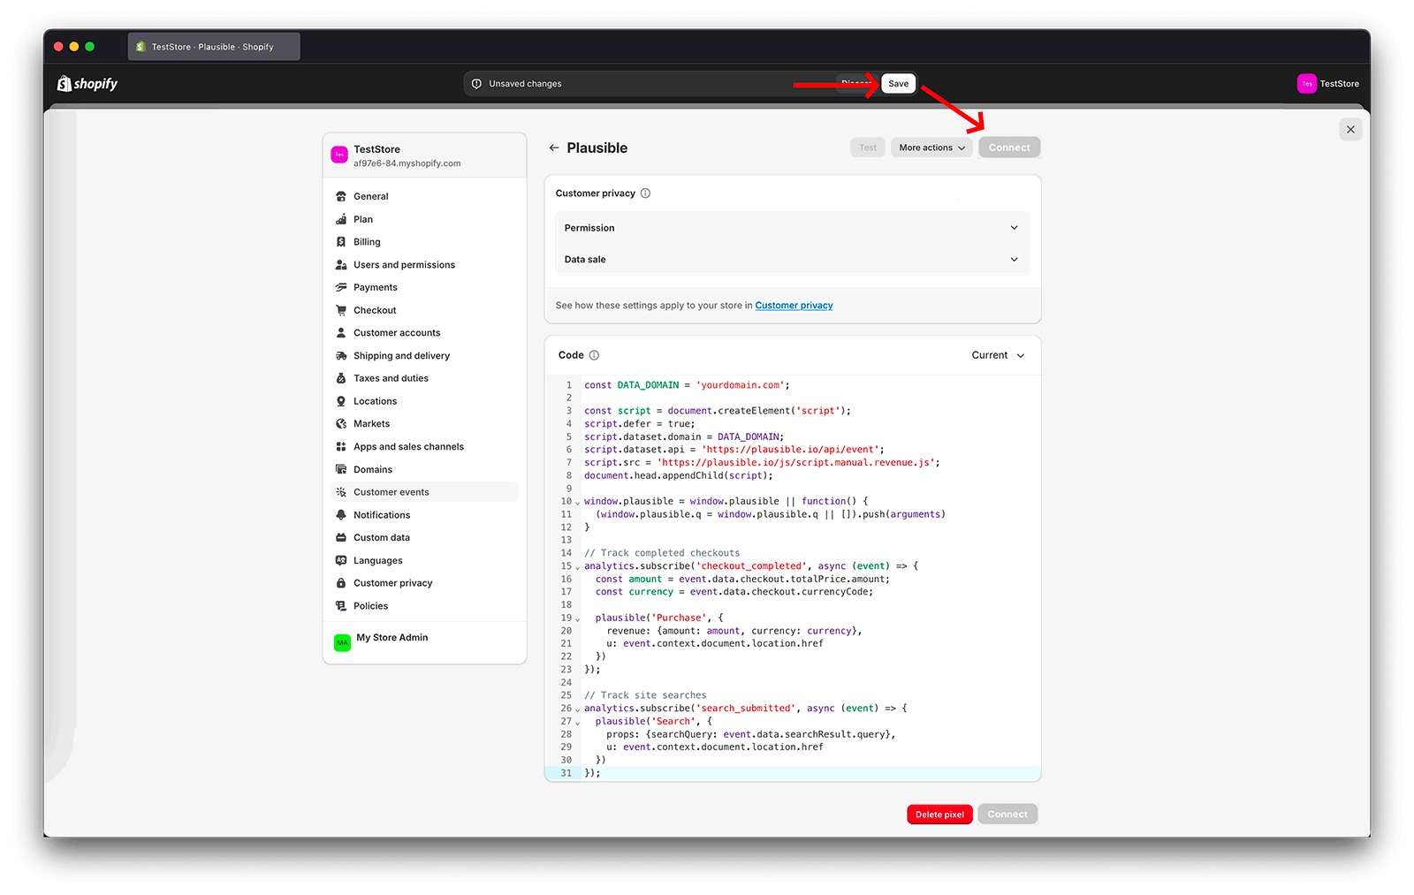Select the Payments card icon in sidebar
1414x895 pixels.
coord(342,287)
